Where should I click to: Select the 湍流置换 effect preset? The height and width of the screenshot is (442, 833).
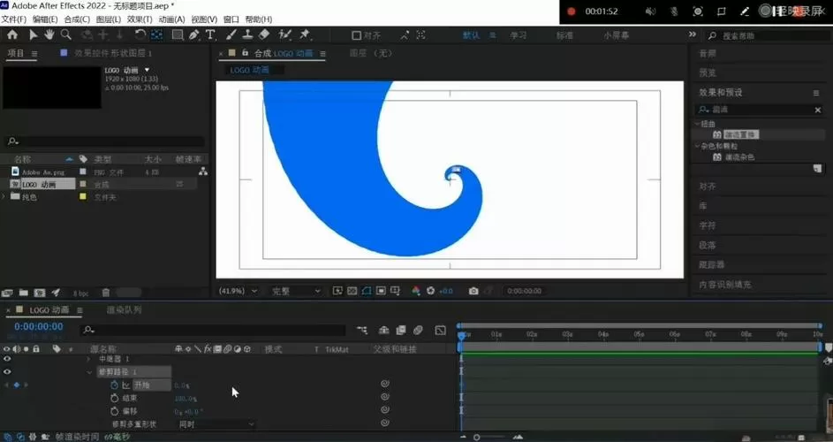[742, 134]
